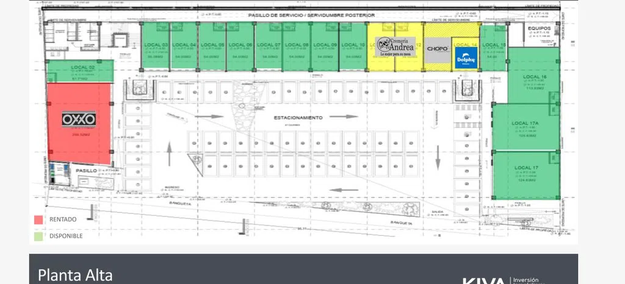
Task: Select the LOCAL 08 unit label
Action: [297, 44]
